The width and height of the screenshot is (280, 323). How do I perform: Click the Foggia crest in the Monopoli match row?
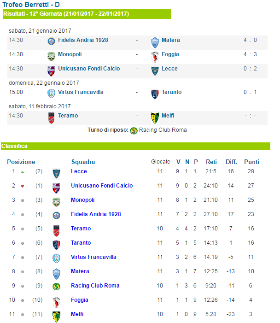(155, 57)
